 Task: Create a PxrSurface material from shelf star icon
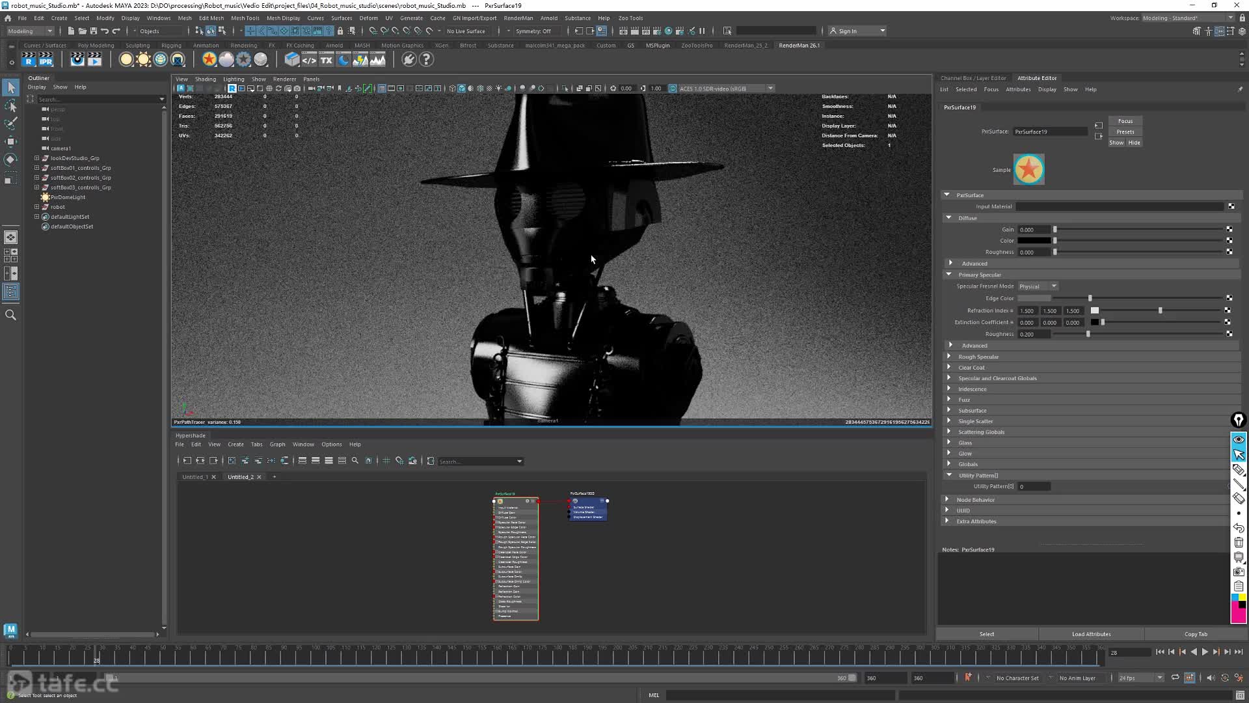pos(209,60)
